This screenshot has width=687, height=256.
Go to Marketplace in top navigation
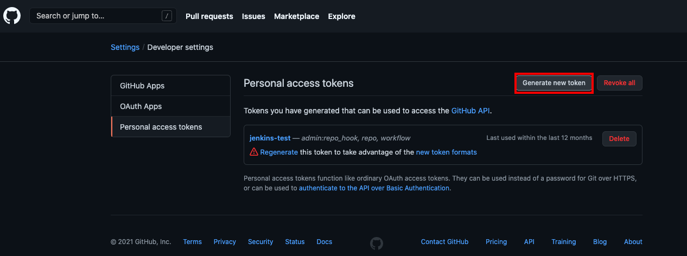[x=297, y=16]
